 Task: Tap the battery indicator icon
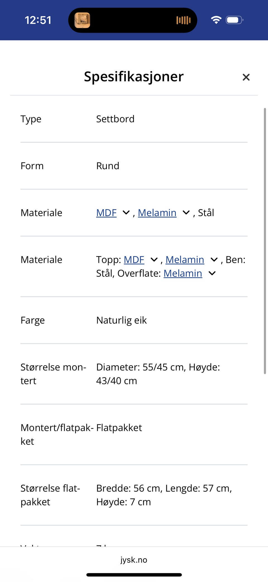pos(234,20)
